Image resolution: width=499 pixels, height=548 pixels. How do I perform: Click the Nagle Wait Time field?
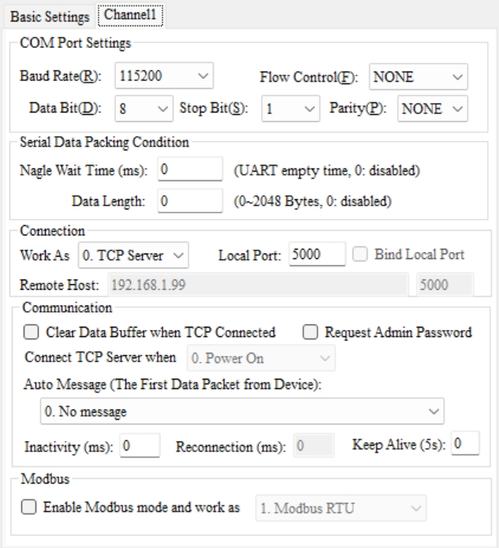(191, 169)
